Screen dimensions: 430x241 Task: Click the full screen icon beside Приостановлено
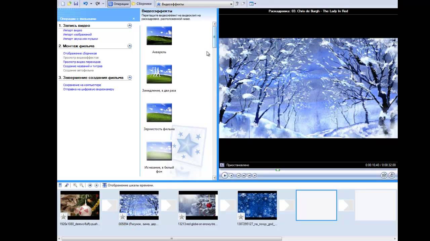[222, 165]
